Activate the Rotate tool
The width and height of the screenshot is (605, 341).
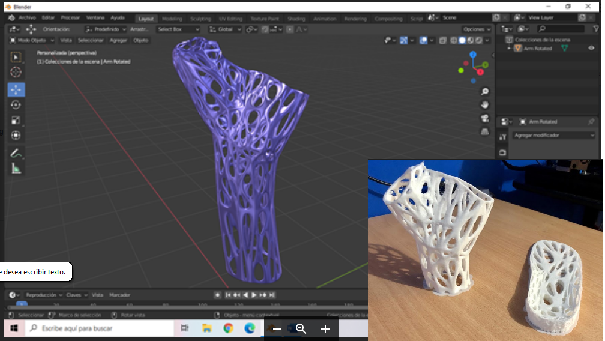[16, 104]
